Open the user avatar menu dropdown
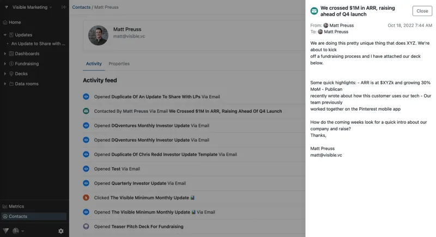Image resolution: width=436 pixels, height=237 pixels. [x=18, y=231]
